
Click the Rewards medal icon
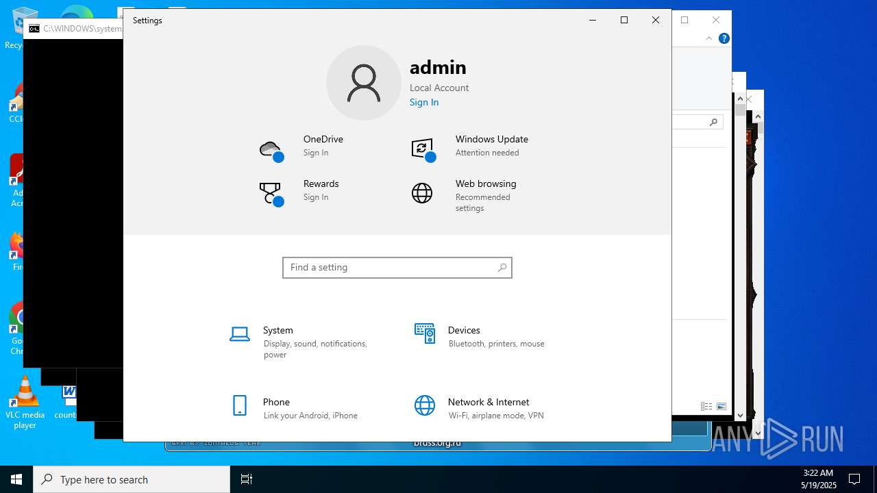point(271,194)
